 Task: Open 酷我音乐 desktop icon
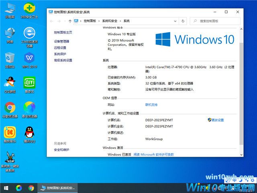10,132
